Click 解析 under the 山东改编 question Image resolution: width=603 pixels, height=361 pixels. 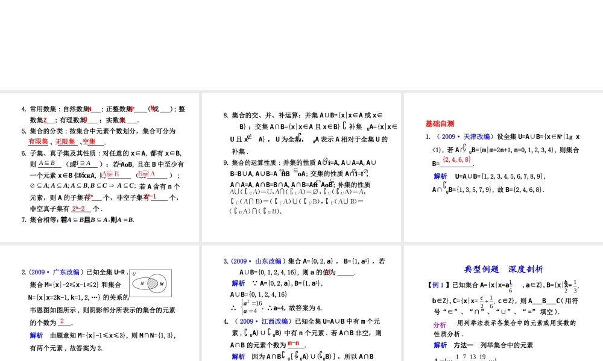click(238, 283)
